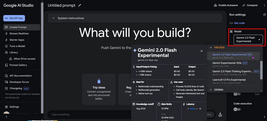Viewport: 267px width, 121px height.
Task: Click the right chevron at the settings panel bottom
Action: (264, 117)
